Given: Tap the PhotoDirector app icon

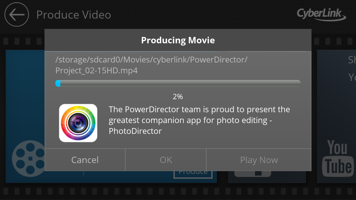Looking at the screenshot, I should 78,123.
